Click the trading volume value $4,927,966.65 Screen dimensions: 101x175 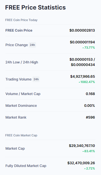pyautogui.click(x=82, y=76)
